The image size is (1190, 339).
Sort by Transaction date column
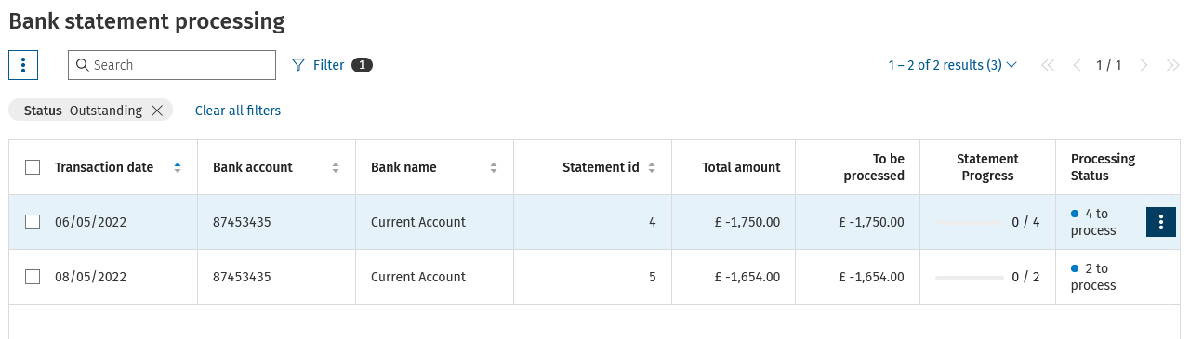tap(178, 167)
